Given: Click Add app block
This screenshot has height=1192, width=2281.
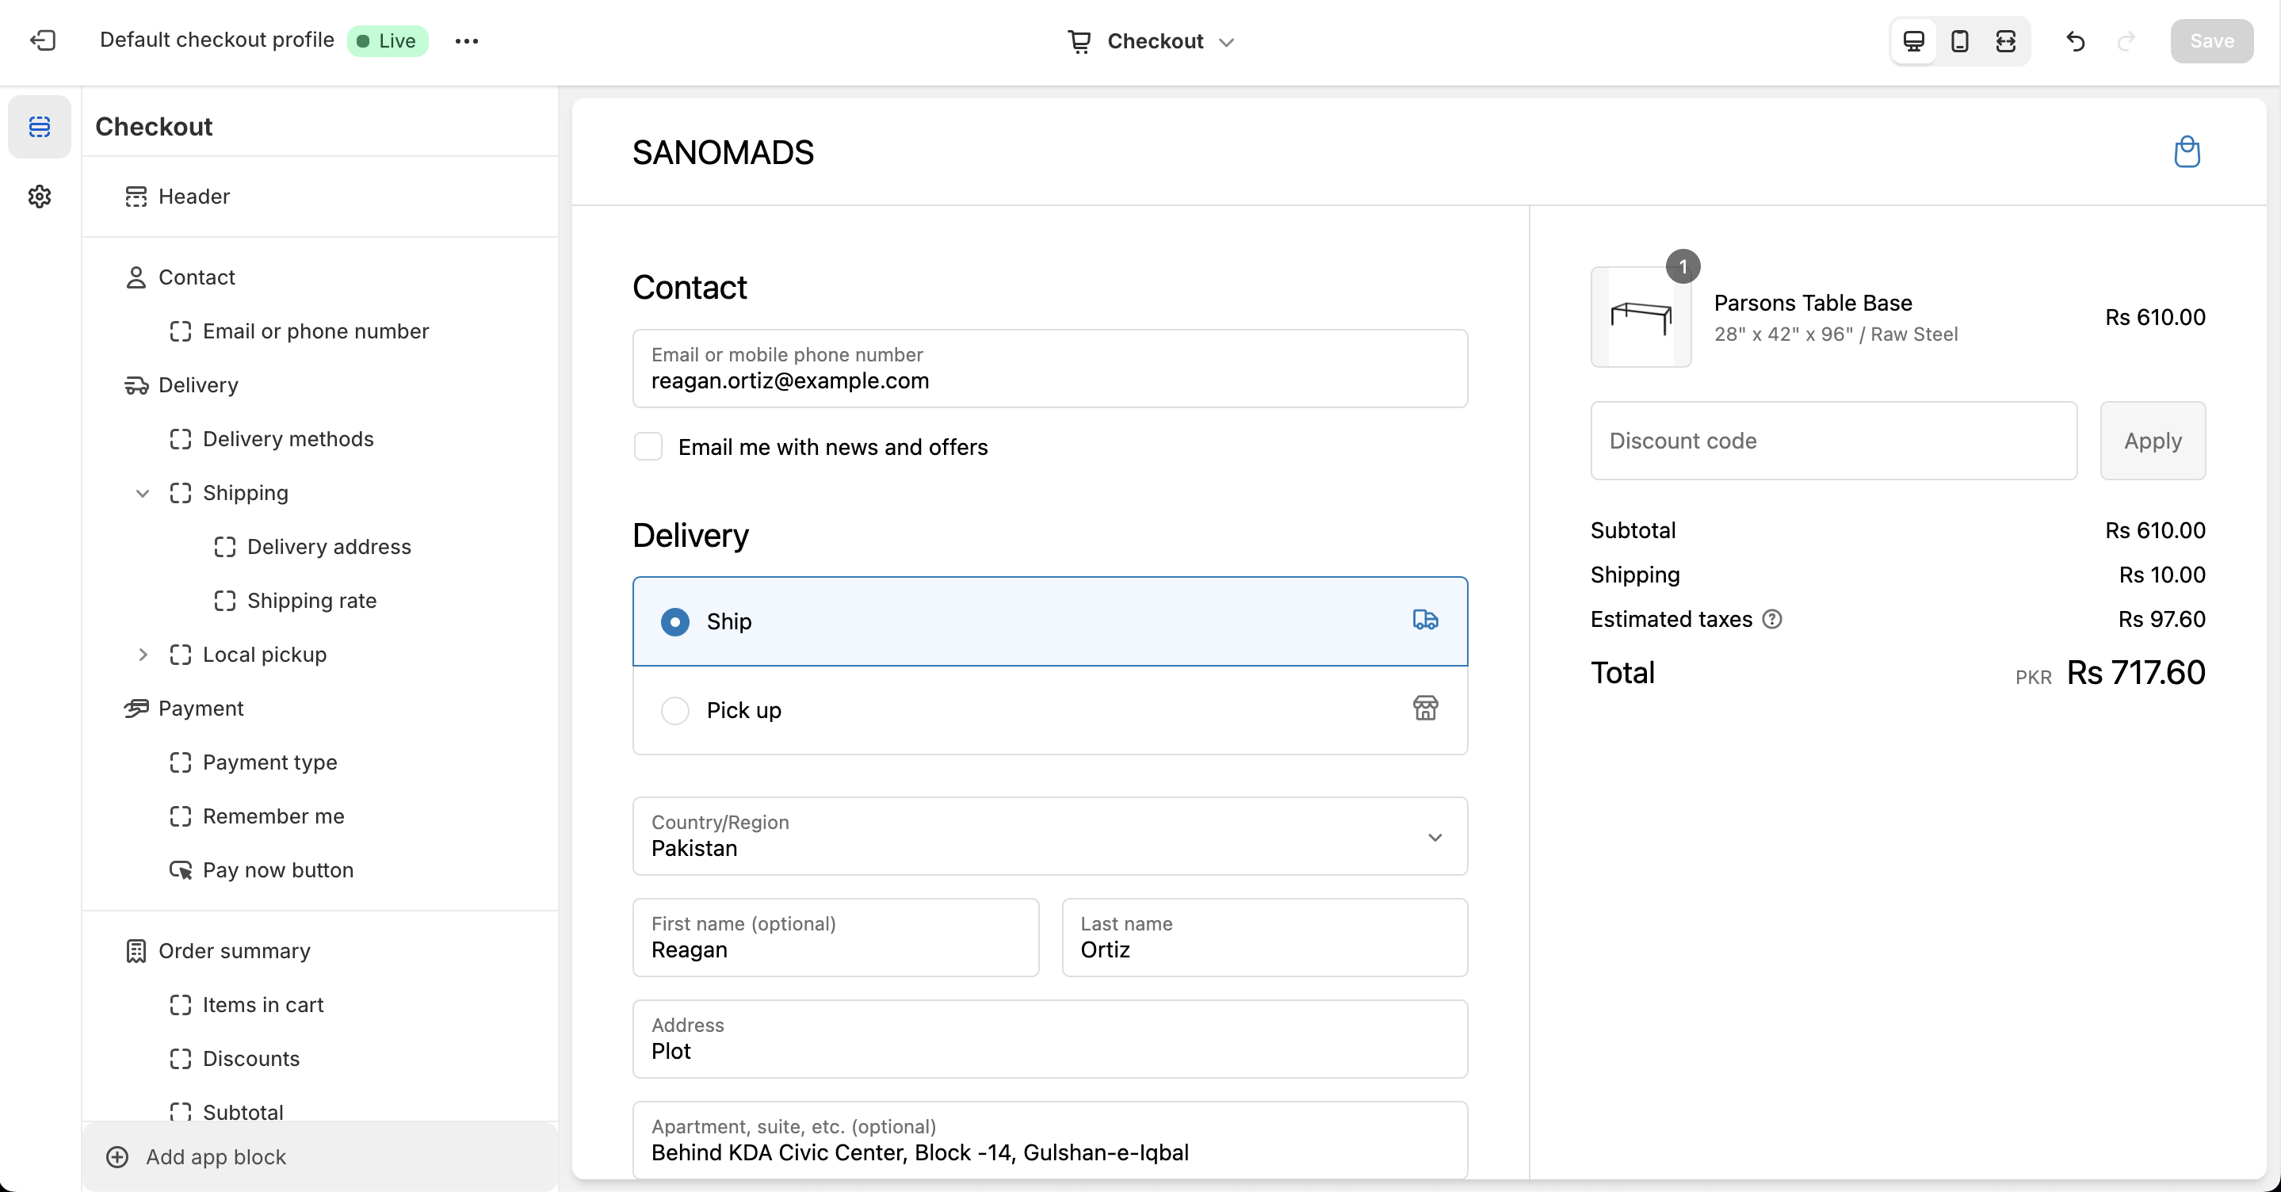Looking at the screenshot, I should point(319,1156).
